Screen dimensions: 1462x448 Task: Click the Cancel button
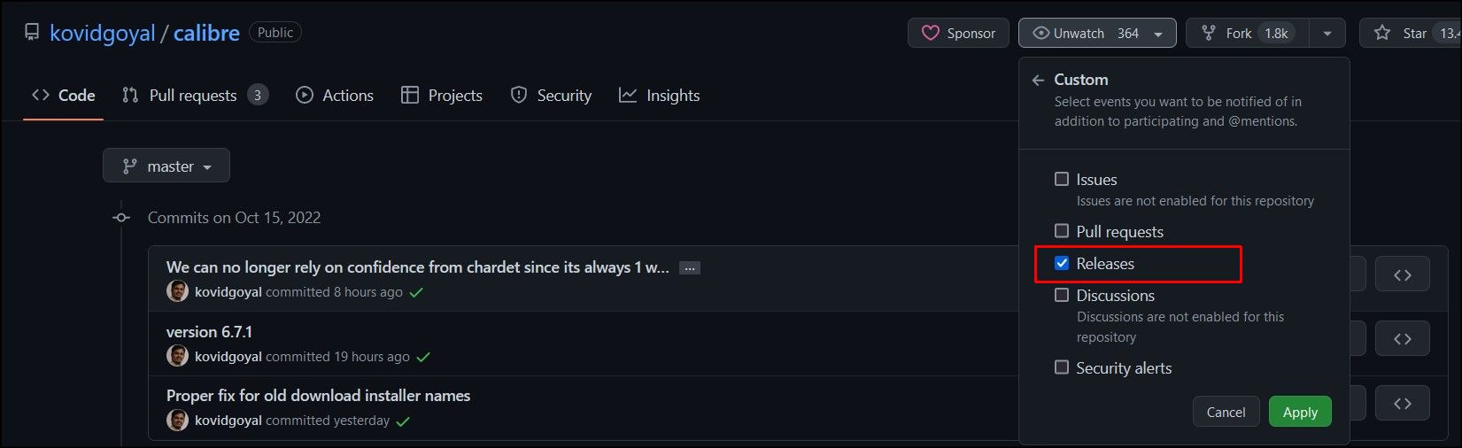coord(1226,412)
